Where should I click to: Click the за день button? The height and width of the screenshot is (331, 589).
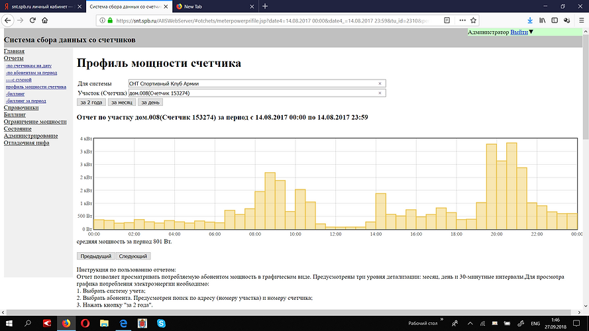[x=150, y=103]
